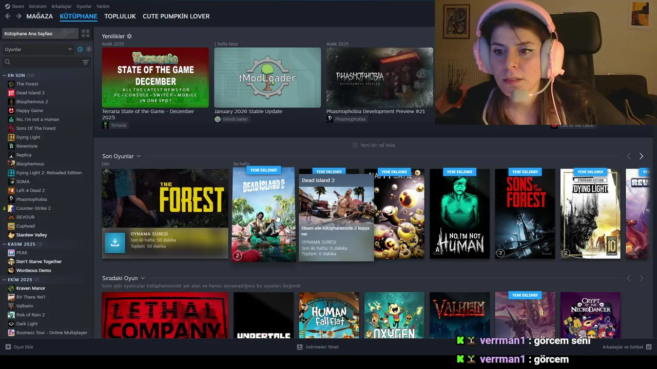Open No, I'm Not a Human cover
657x369 pixels.
pos(459,214)
